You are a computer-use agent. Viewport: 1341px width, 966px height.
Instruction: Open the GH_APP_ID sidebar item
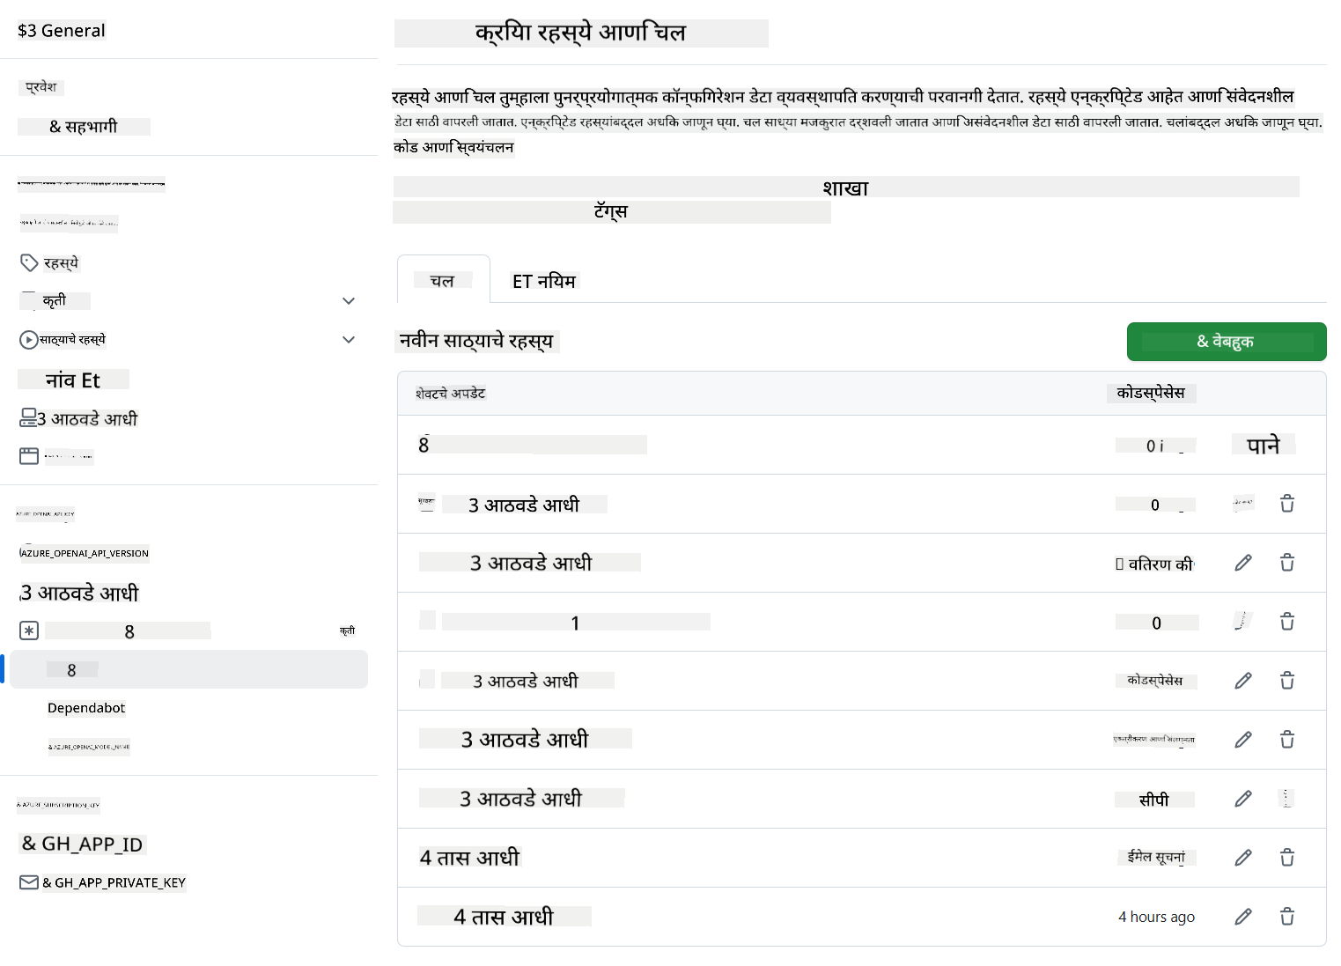point(83,844)
